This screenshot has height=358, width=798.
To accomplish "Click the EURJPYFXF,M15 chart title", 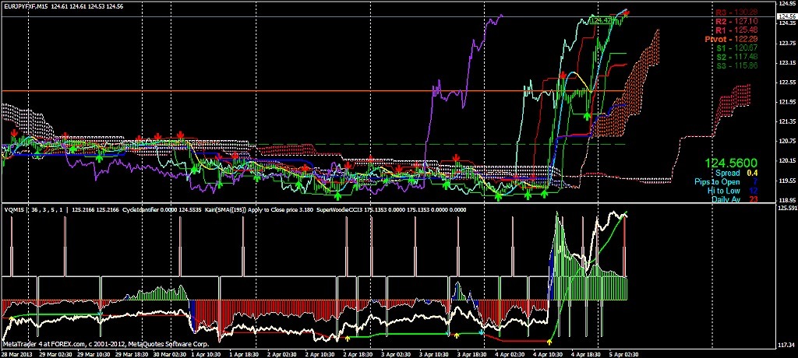I will [x=30, y=6].
